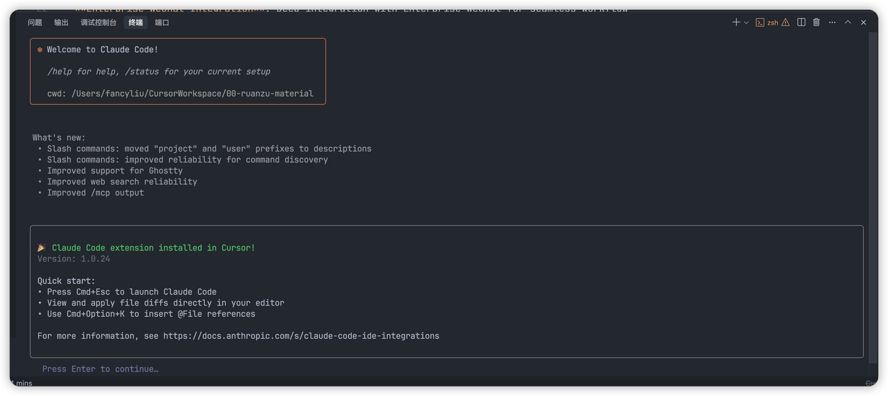This screenshot has width=888, height=396.
Task: Click the warning triangle next to zsh
Action: pos(786,22)
